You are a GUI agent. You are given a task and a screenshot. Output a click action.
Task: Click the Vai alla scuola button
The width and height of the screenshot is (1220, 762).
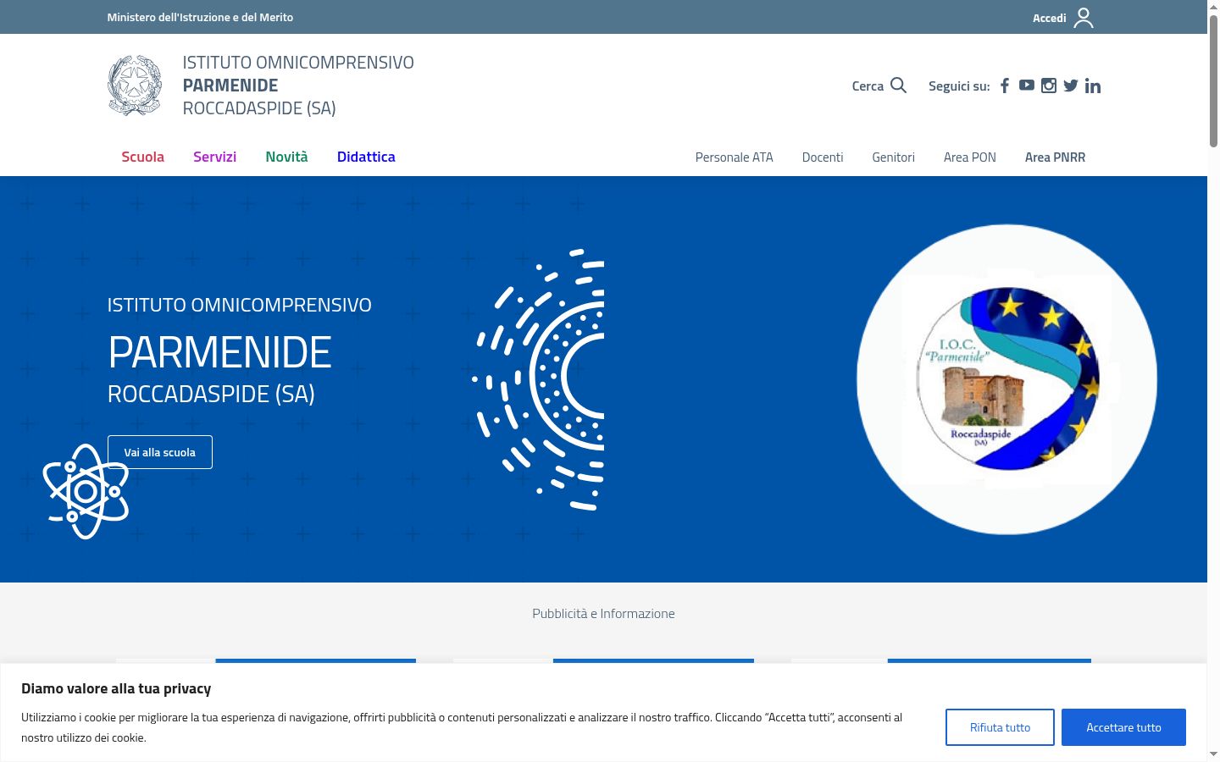(160, 452)
